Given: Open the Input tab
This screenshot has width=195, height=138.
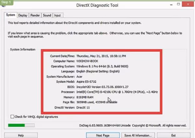Looking at the screenshot, I should coord(58,15).
